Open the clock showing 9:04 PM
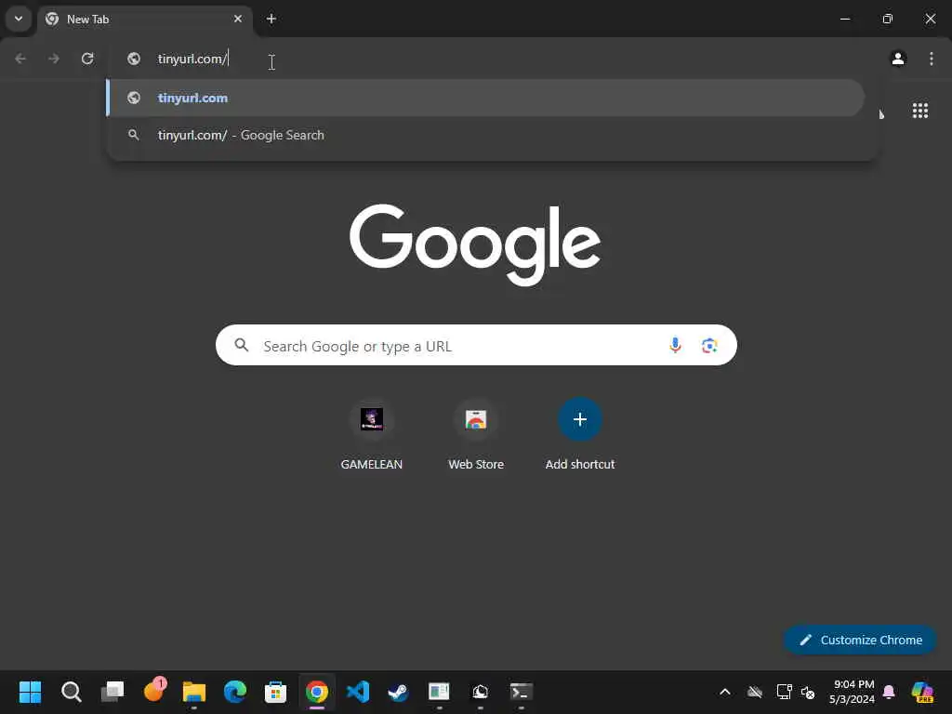The width and height of the screenshot is (952, 714). tap(853, 692)
